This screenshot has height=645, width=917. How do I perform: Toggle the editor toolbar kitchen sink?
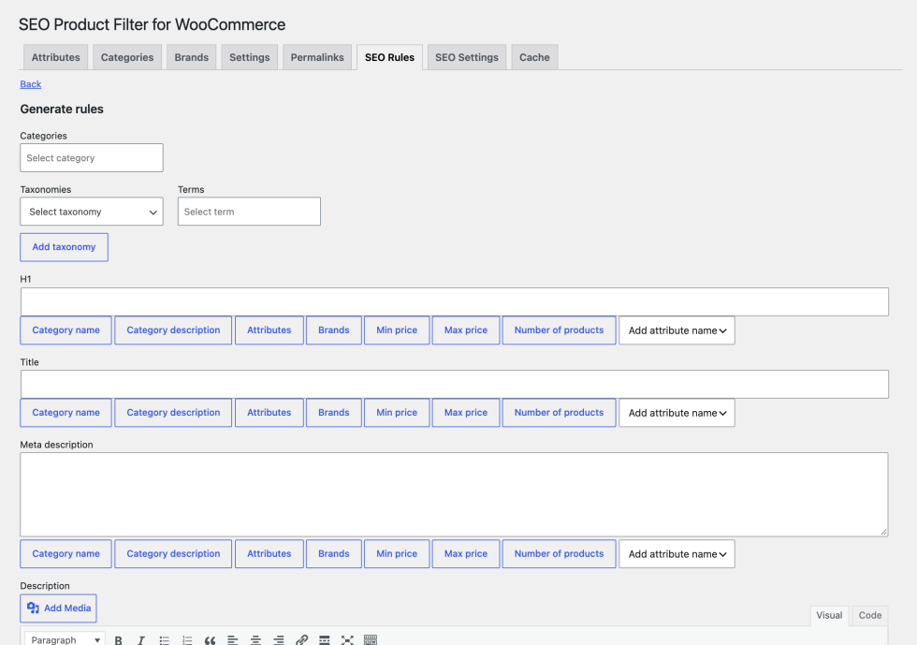[371, 639]
